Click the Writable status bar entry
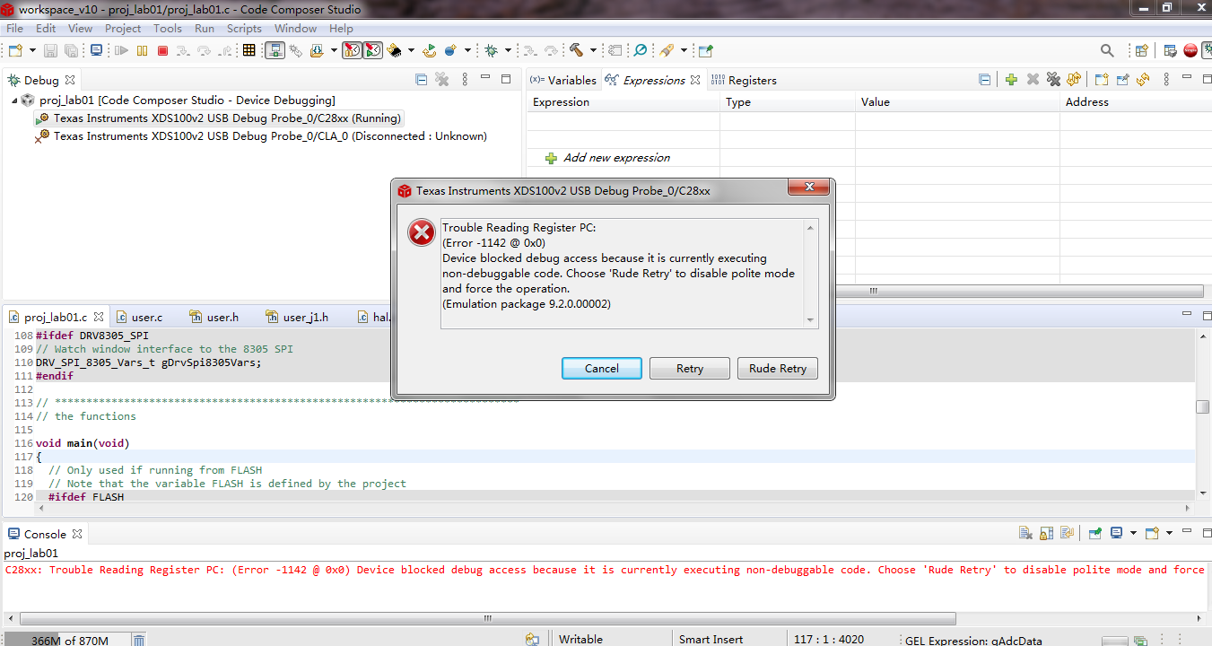The height and width of the screenshot is (646, 1212). [580, 640]
